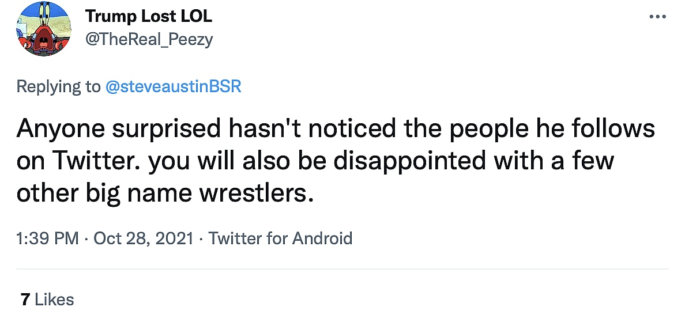Click the @TheReal_Peezy handle
This screenshot has width=685, height=326.
coord(149,39)
